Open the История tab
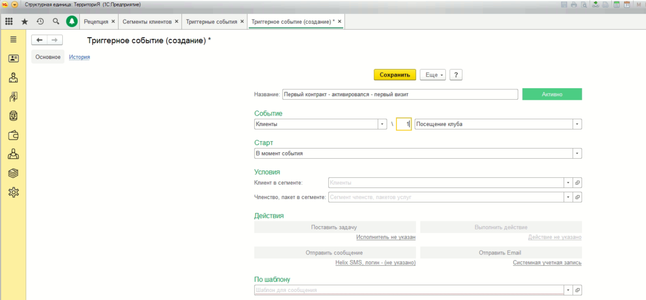The height and width of the screenshot is (300, 646). pos(79,57)
